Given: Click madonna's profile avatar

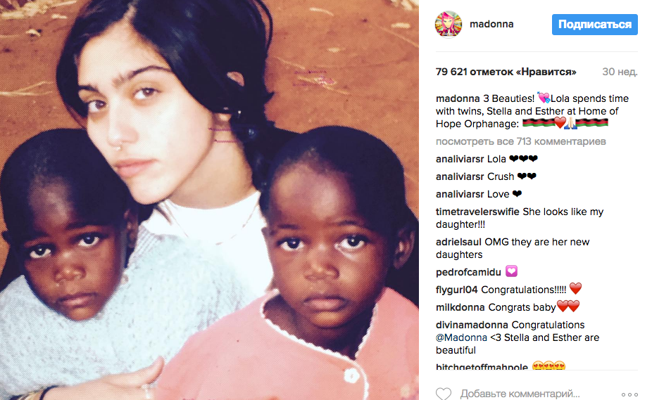Looking at the screenshot, I should 449,25.
